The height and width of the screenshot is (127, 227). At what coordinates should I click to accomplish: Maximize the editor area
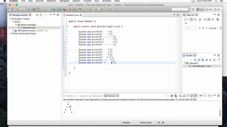tap(178, 15)
